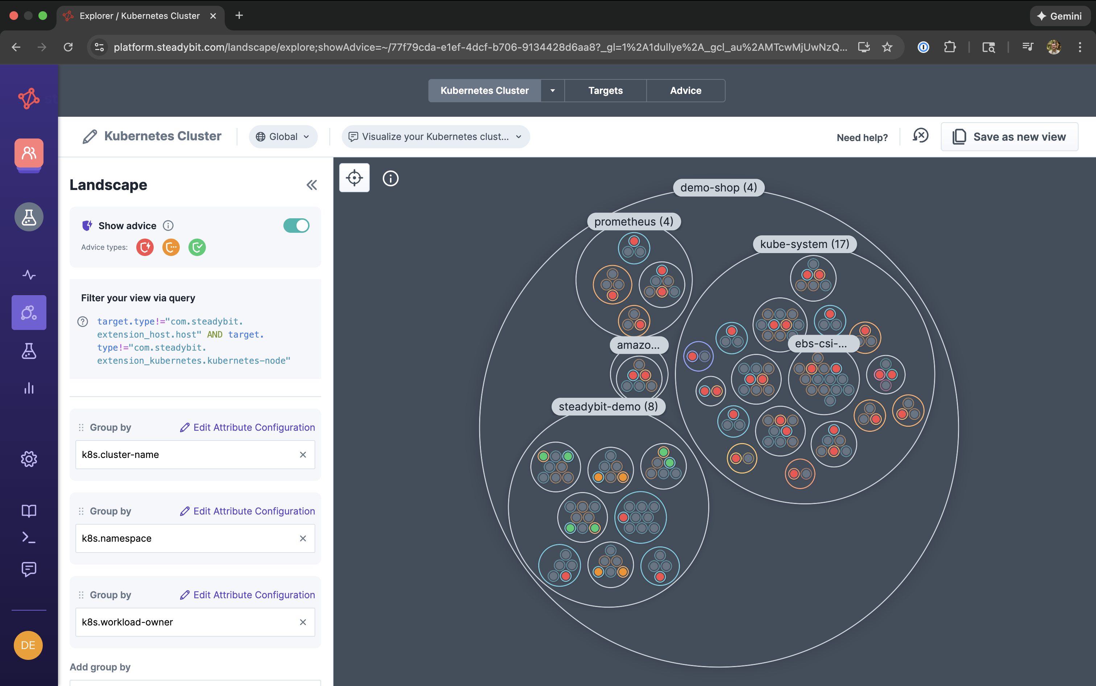Image resolution: width=1096 pixels, height=686 pixels.
Task: Expand the Kubernetes Cluster view dropdown arrow
Action: [x=552, y=91]
